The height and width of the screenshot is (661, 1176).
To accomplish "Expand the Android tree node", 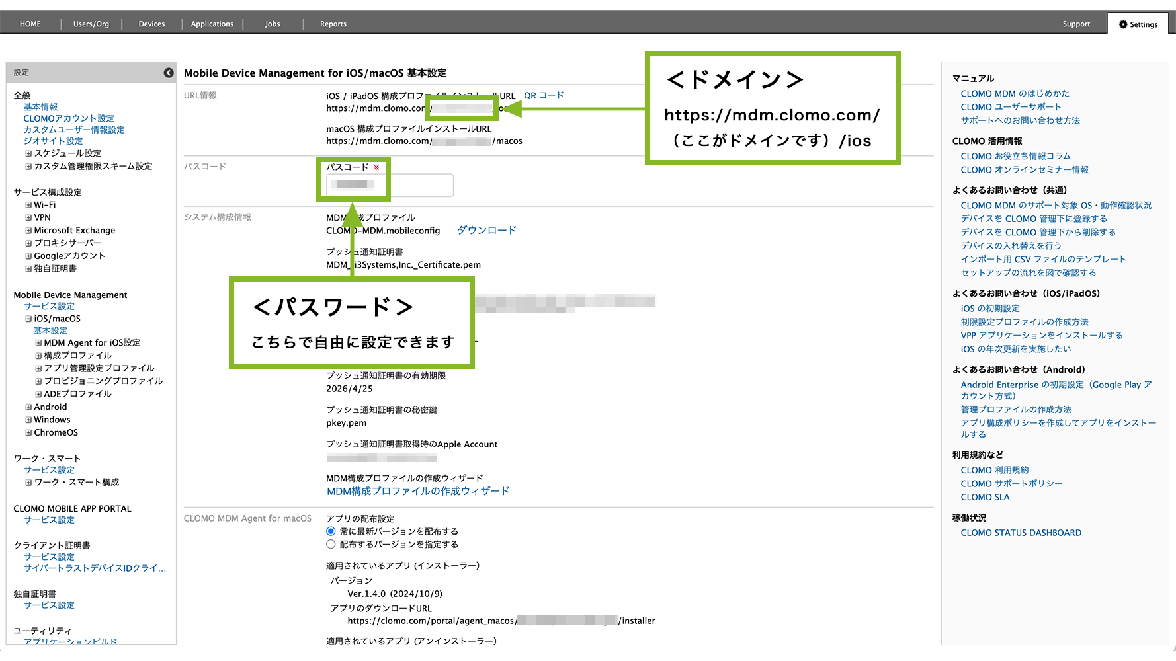I will (28, 407).
